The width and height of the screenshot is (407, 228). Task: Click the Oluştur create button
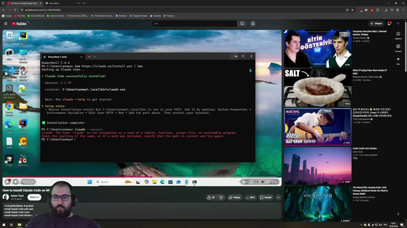click(376, 23)
